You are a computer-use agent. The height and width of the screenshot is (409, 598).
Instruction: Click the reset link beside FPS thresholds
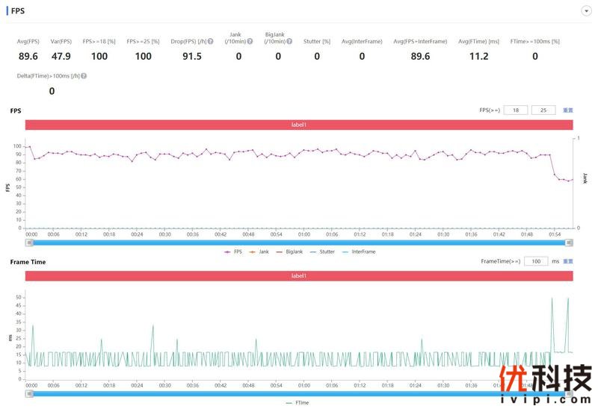pos(568,110)
